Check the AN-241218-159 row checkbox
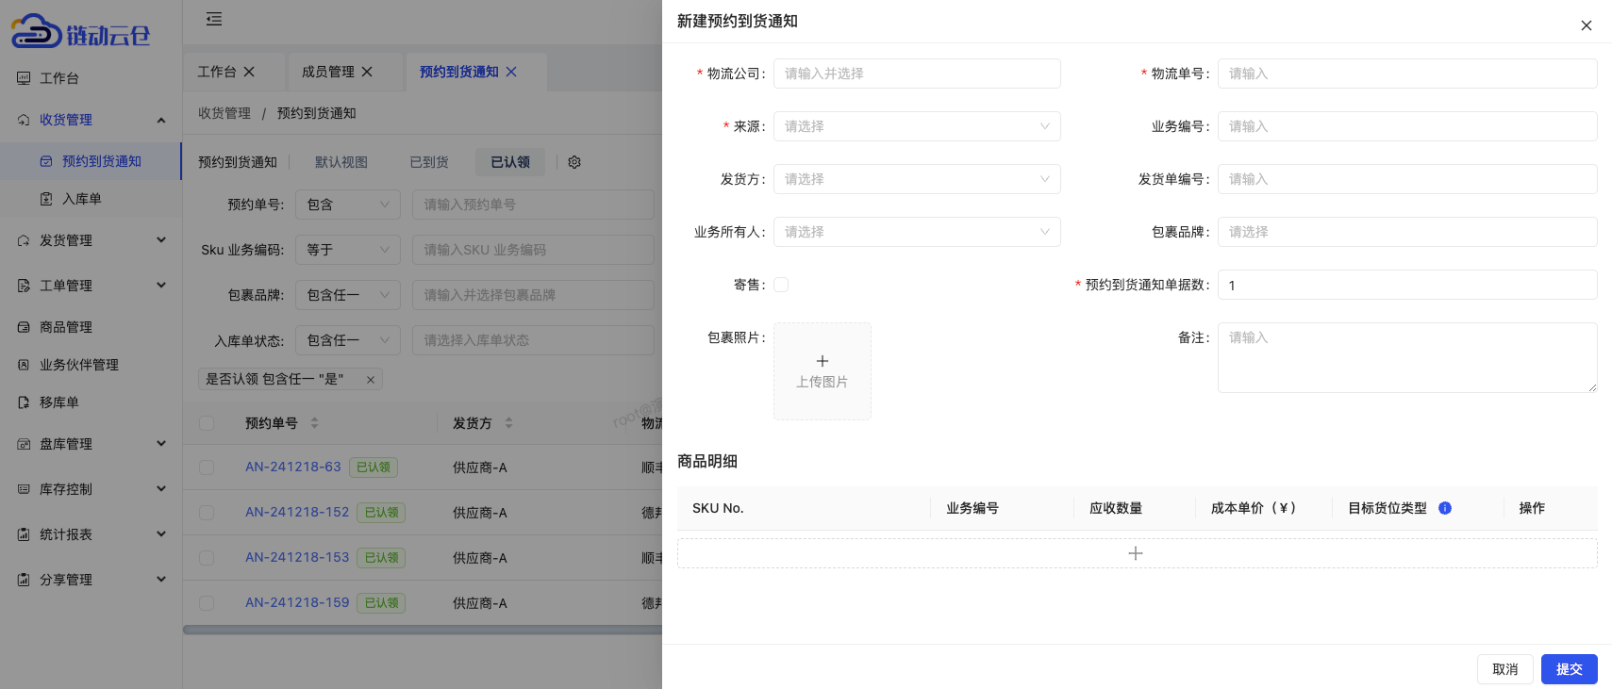Image resolution: width=1612 pixels, height=689 pixels. click(x=207, y=603)
